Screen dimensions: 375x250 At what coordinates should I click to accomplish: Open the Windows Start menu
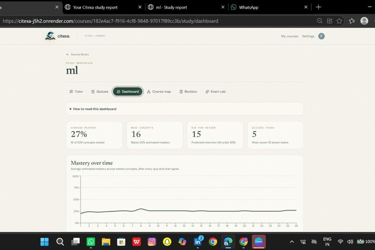tap(45, 242)
